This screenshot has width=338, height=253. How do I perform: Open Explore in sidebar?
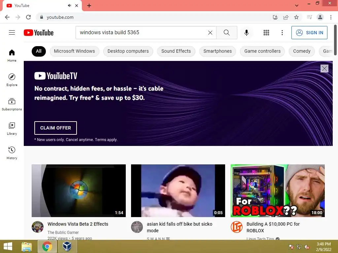(12, 80)
